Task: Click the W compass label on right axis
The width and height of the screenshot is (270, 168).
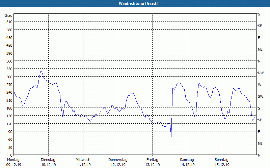Action: tap(260, 85)
